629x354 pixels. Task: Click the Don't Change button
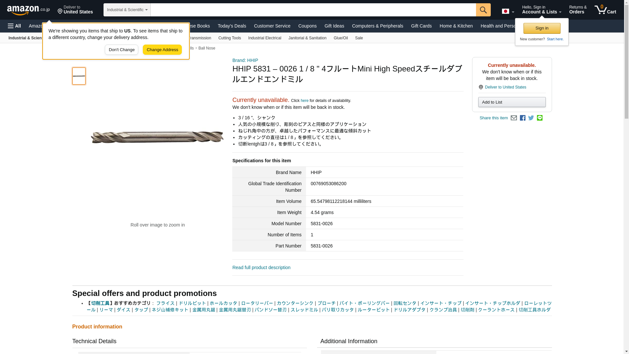tap(121, 50)
